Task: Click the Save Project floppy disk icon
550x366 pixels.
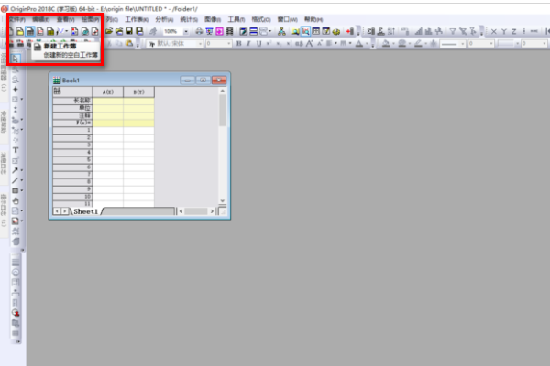Action: pyautogui.click(x=129, y=31)
